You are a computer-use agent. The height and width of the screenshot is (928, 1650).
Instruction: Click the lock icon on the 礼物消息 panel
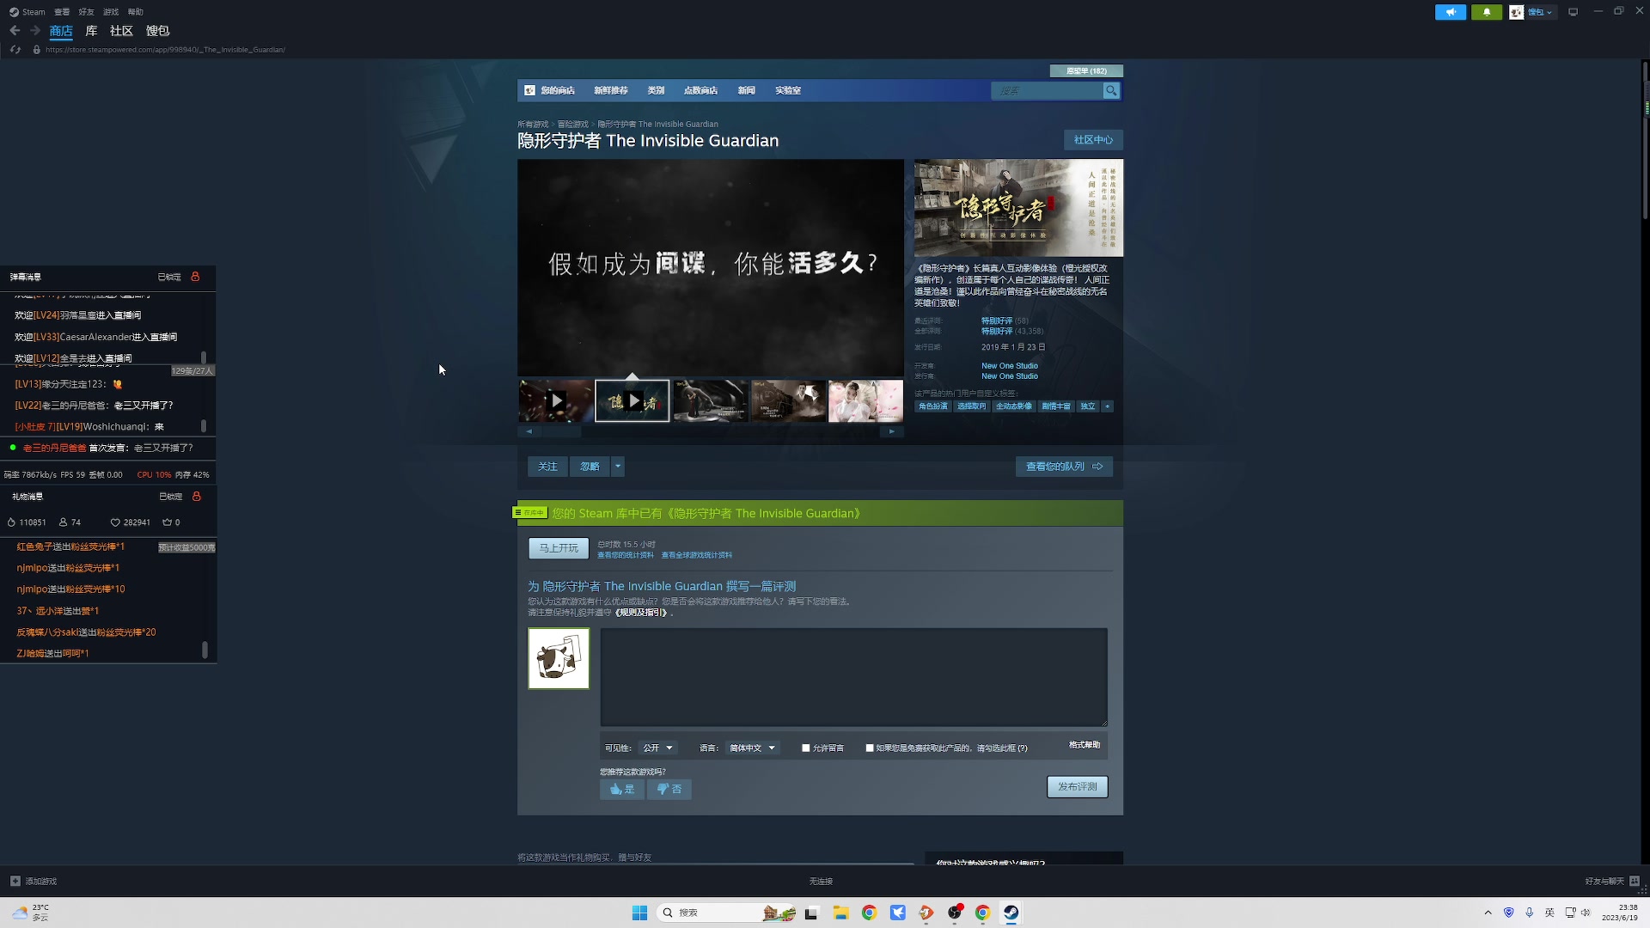tap(197, 497)
